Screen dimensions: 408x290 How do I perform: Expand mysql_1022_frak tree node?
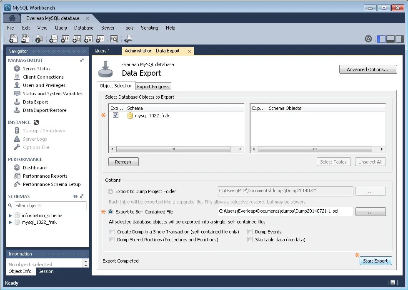point(10,222)
